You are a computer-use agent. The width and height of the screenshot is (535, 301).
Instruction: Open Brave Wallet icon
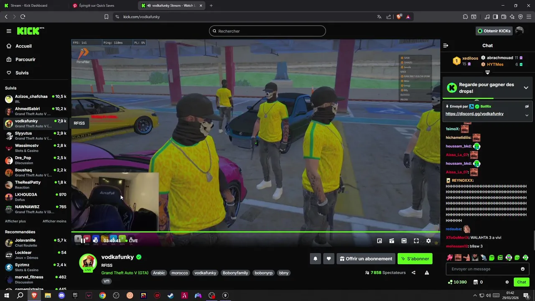point(504,17)
